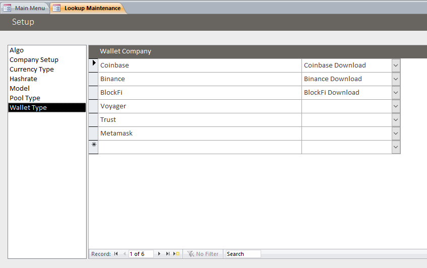Open the Trust row dropdown arrow
The width and height of the screenshot is (427, 268).
tap(396, 120)
